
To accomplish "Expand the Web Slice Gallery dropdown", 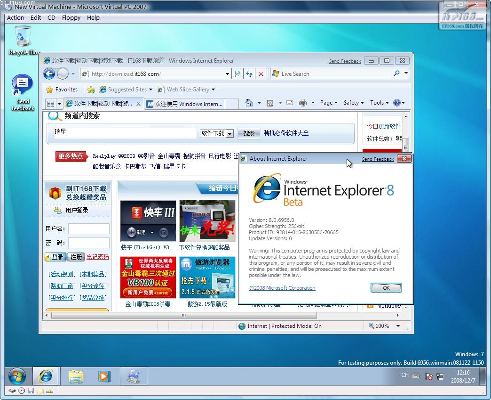I will pos(213,90).
